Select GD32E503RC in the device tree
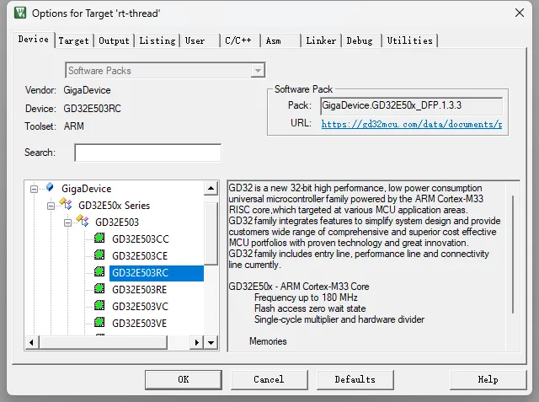Viewport: 539px width, 402px height. pos(157,273)
